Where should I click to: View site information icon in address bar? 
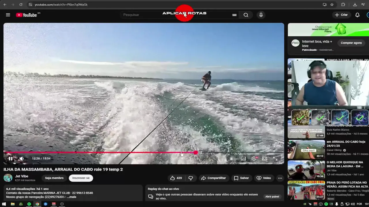30,5
